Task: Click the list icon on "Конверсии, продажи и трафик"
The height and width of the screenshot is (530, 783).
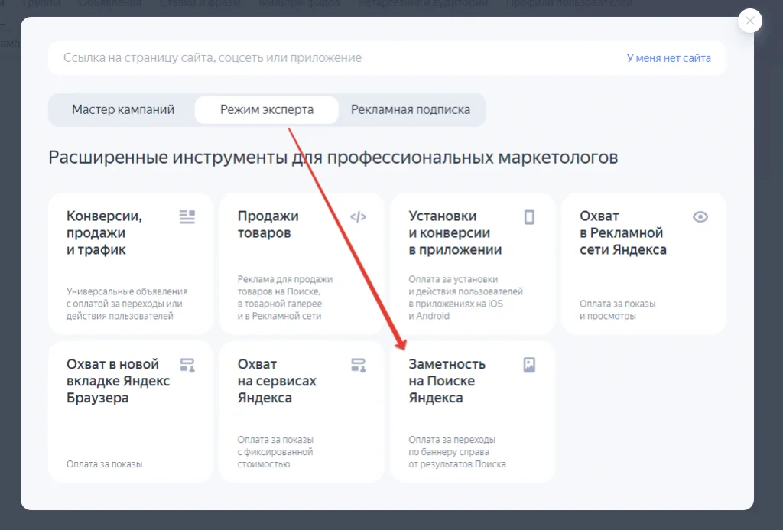Action: point(187,216)
